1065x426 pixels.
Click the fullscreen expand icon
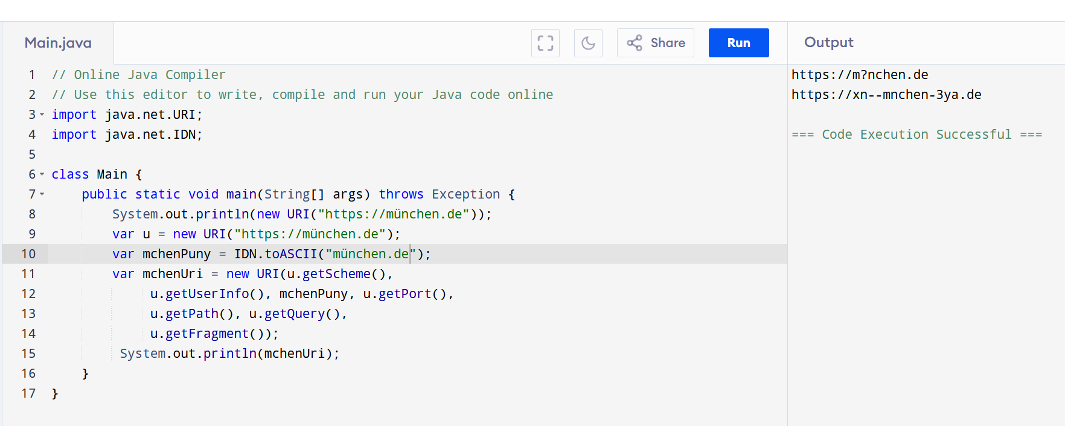[x=545, y=43]
